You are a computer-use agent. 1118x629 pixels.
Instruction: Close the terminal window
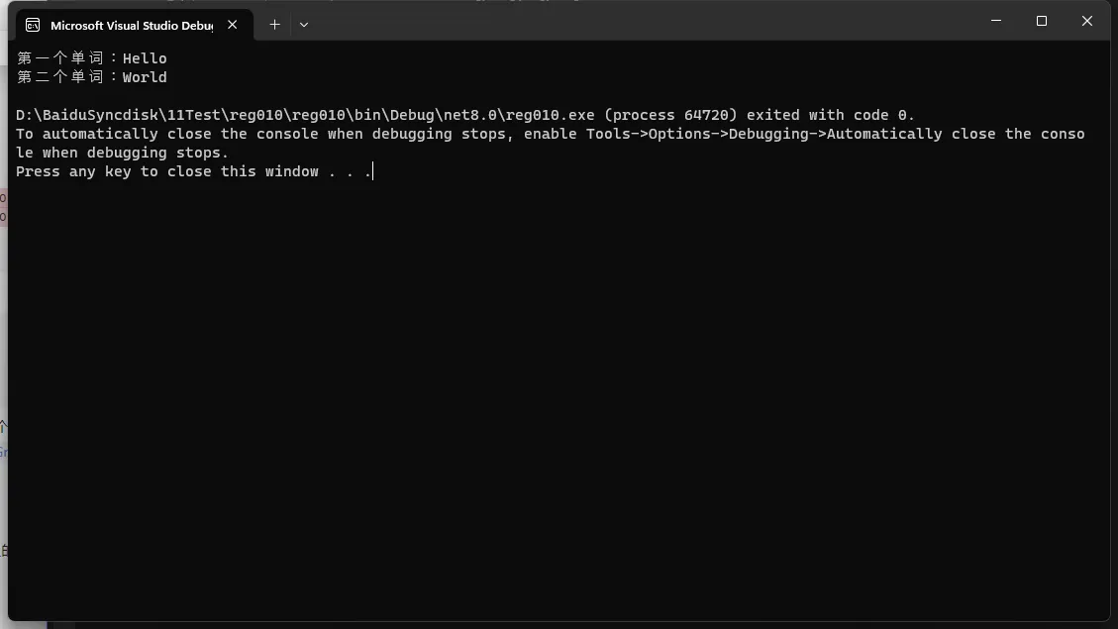pyautogui.click(x=1086, y=21)
